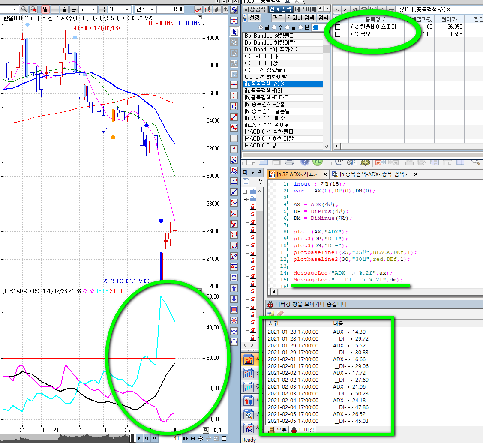The height and width of the screenshot is (443, 483).
Task: Open the tick value dropdown showing 10
Action: point(127,9)
